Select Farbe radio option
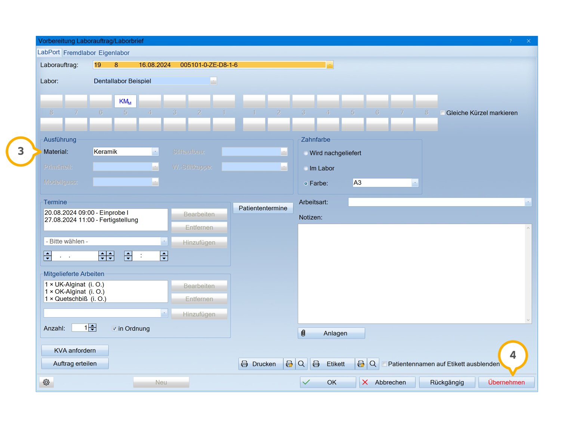 (306, 183)
